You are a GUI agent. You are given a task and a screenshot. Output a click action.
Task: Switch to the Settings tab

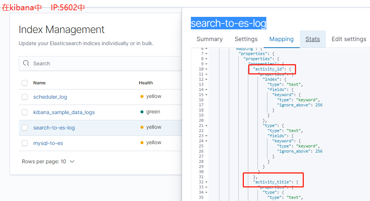point(246,39)
